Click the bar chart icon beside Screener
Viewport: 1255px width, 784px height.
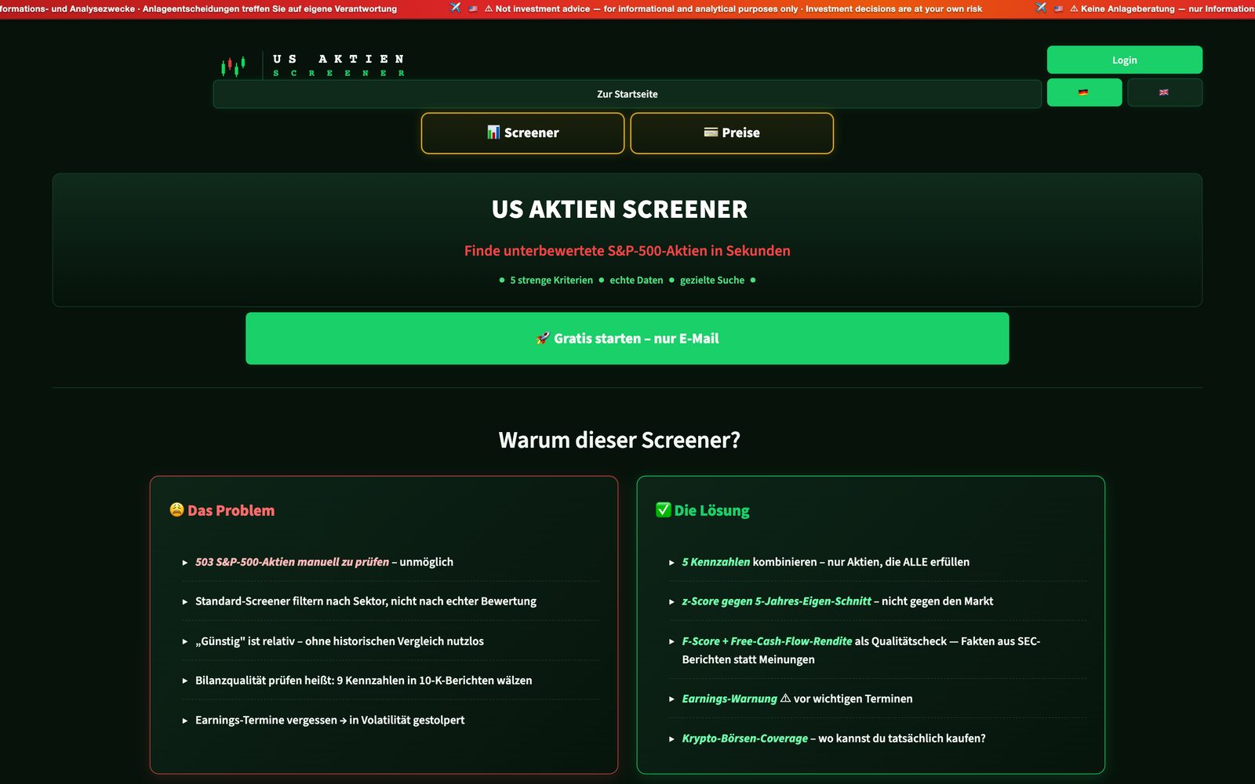tap(493, 132)
